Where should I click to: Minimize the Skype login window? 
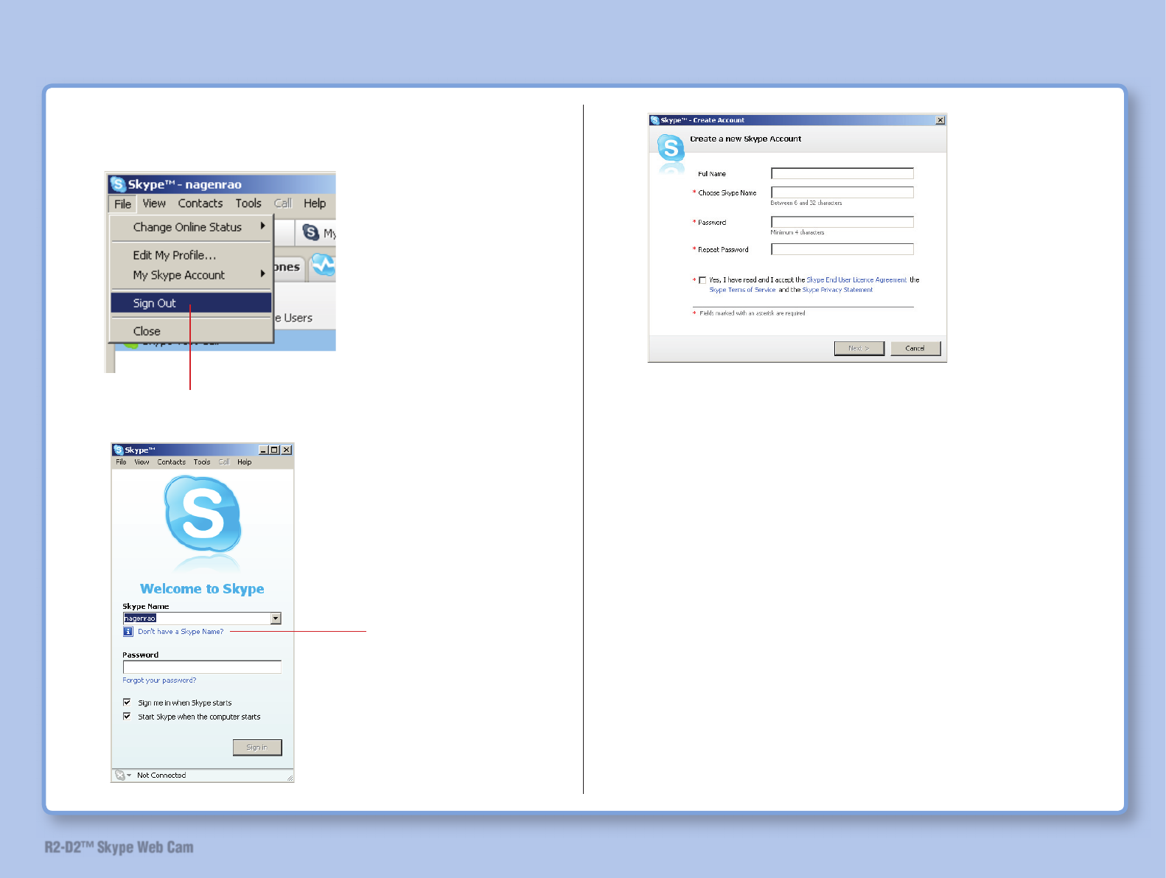pyautogui.click(x=263, y=450)
